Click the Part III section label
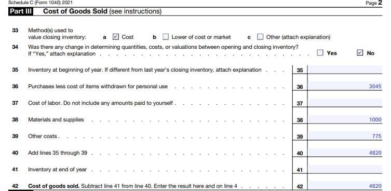The height and width of the screenshot is (191, 391). tap(21, 11)
